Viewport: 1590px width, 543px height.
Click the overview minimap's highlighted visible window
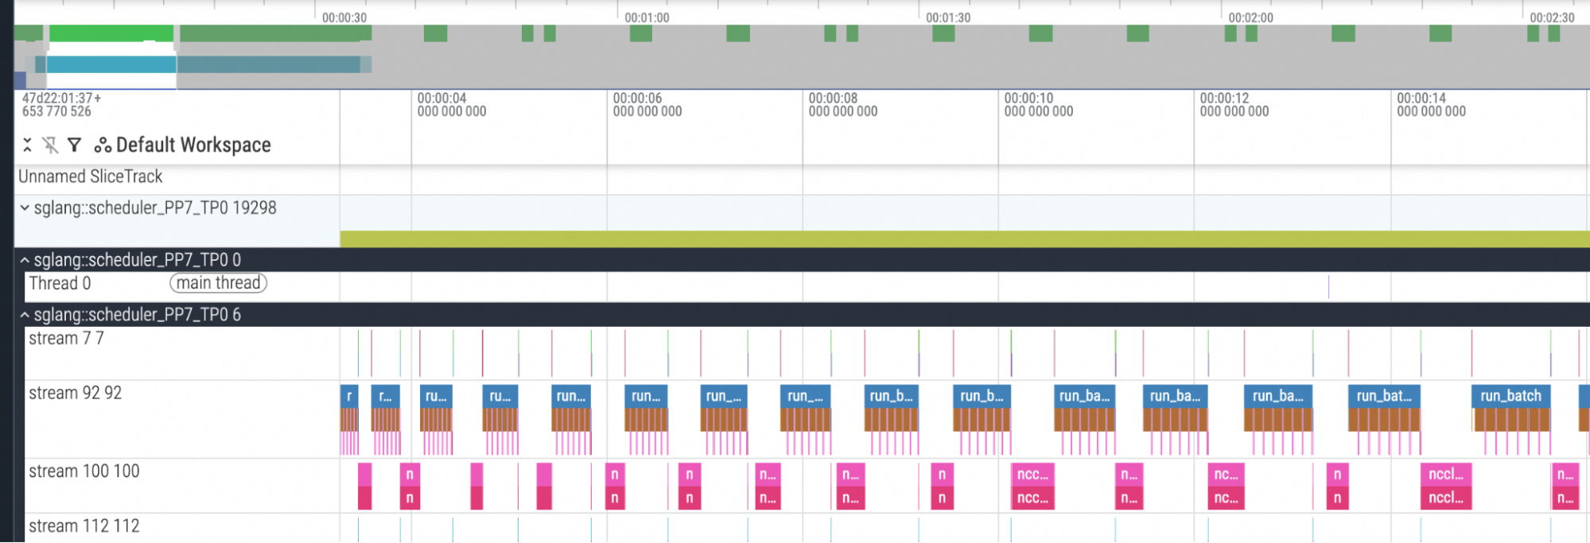[111, 64]
